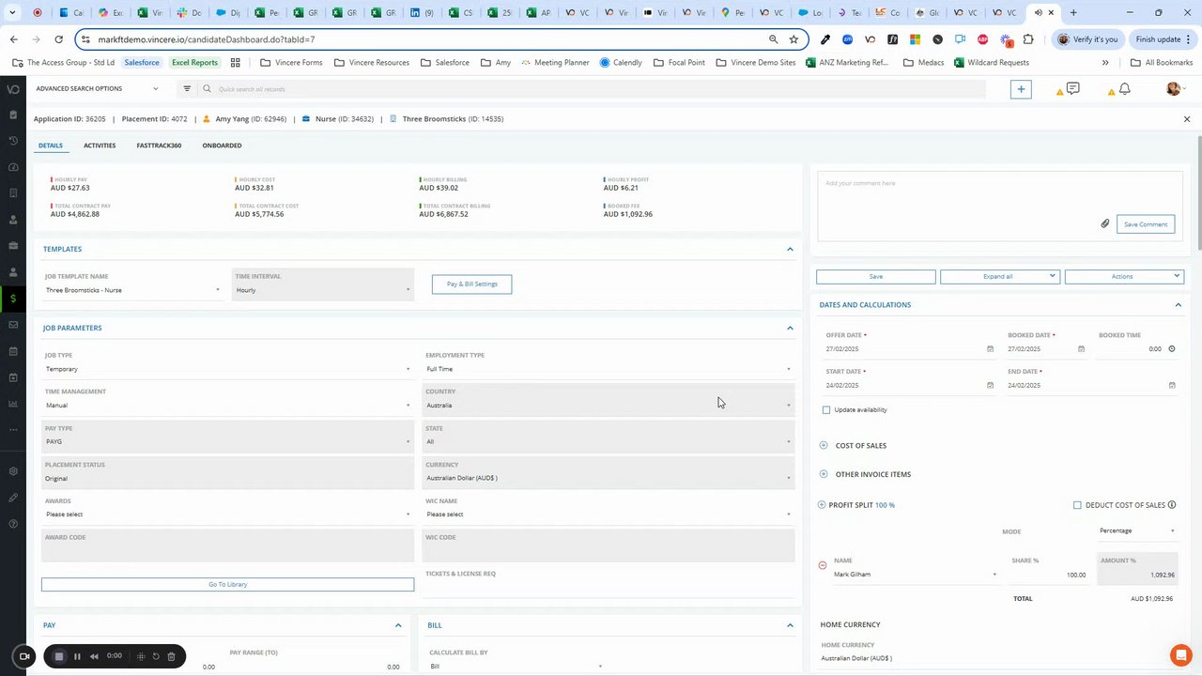Open the help question mark icon in sidebar
The width and height of the screenshot is (1202, 676).
point(13,524)
